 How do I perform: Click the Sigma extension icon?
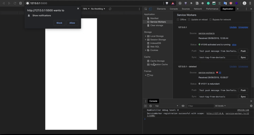220,3
